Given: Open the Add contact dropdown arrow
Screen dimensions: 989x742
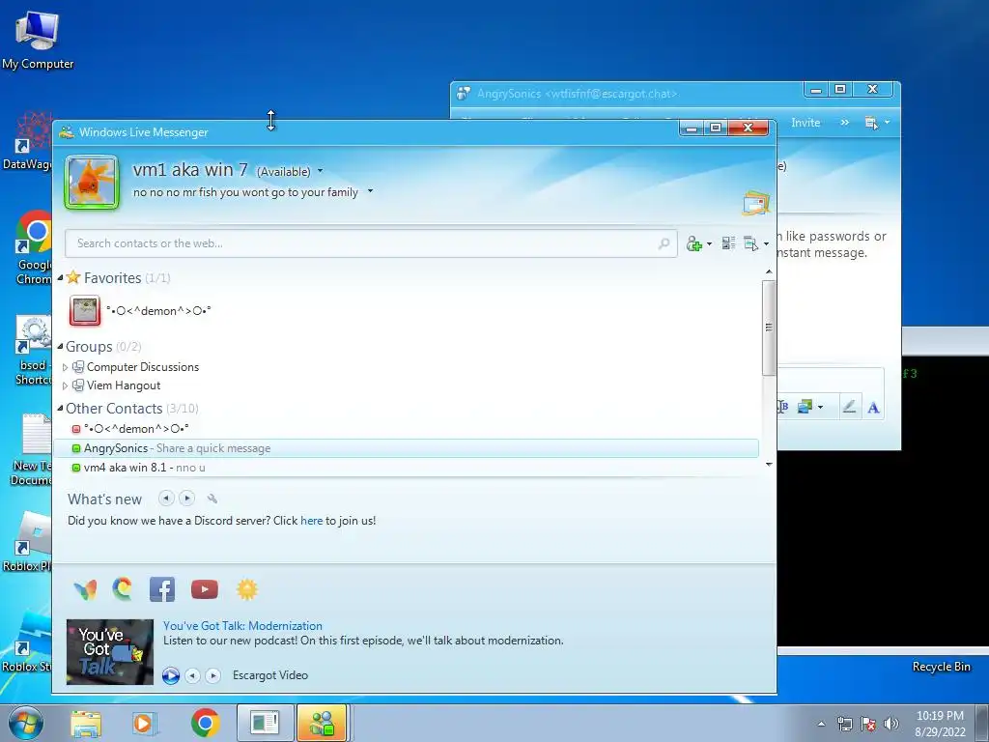Looking at the screenshot, I should tap(710, 244).
